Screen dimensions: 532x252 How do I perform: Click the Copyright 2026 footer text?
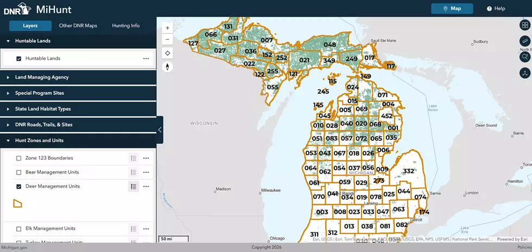tap(265, 248)
